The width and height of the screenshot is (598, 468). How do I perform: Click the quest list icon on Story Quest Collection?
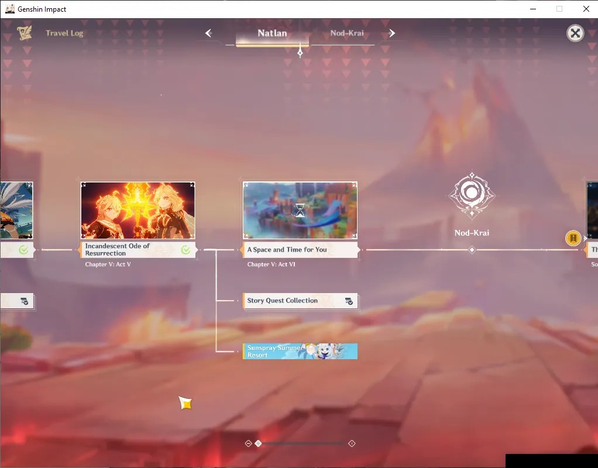point(349,301)
